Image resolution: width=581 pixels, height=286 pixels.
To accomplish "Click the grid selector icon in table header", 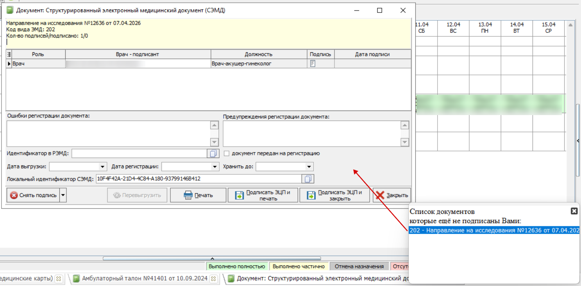I will [x=9, y=55].
